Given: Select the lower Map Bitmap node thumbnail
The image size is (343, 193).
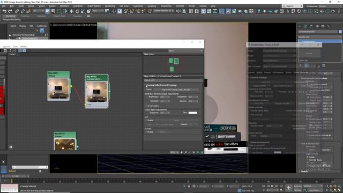Looking at the screenshot, I should 65,144.
